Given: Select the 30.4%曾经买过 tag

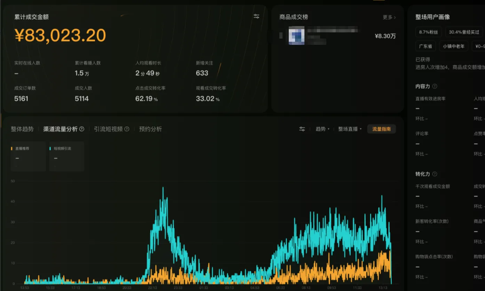Looking at the screenshot, I should pos(464,32).
